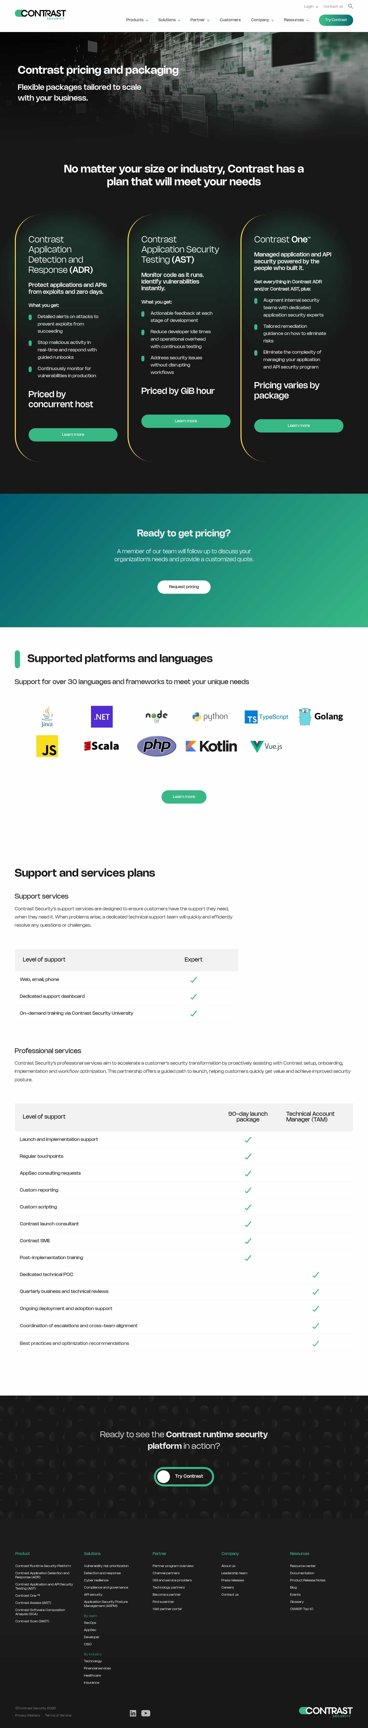The height and width of the screenshot is (1728, 368).
Task: Open the Customers menu item
Action: point(230,20)
